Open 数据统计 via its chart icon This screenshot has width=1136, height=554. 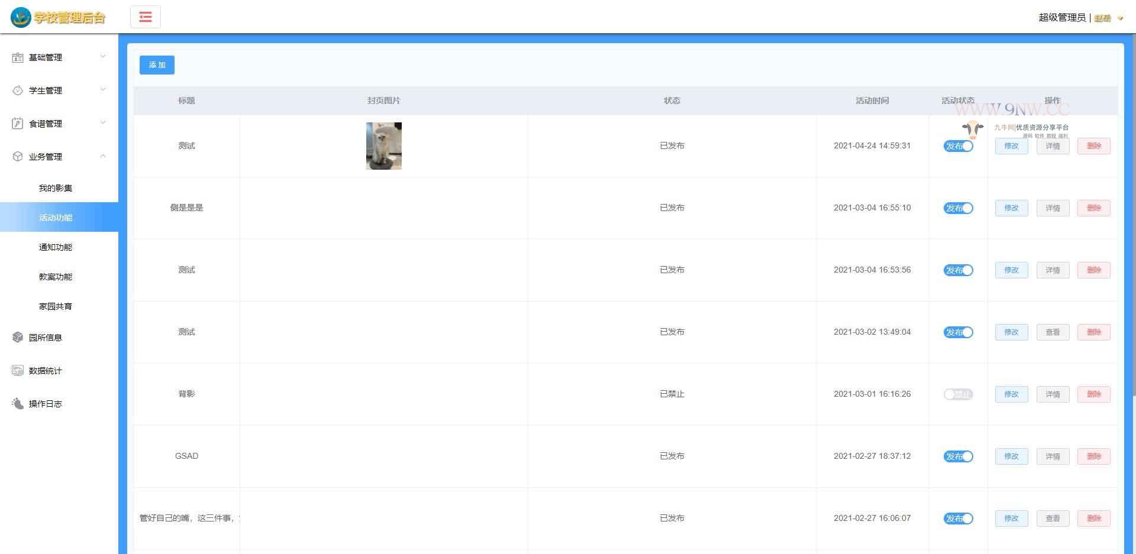tap(18, 371)
